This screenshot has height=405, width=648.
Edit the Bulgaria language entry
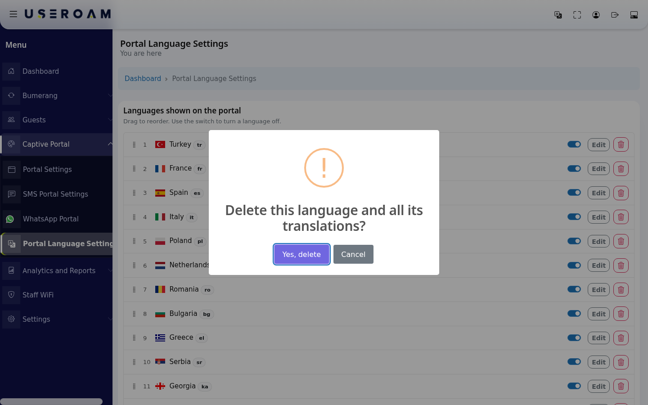(x=598, y=314)
